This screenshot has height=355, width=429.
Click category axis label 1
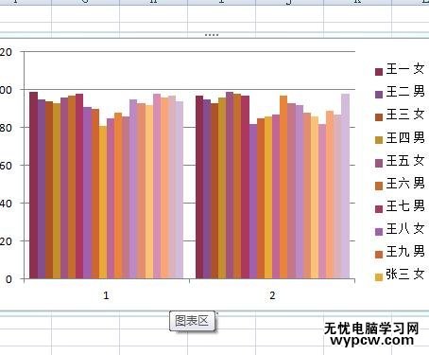pyautogui.click(x=106, y=295)
